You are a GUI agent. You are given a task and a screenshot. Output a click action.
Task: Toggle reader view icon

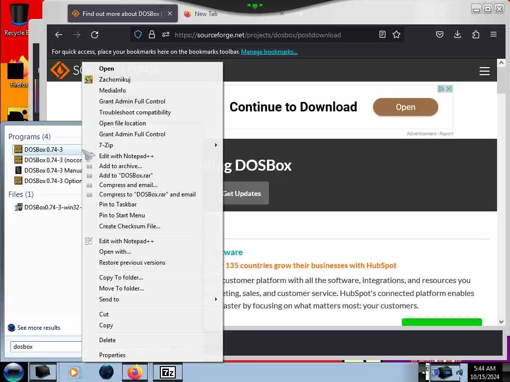point(382,34)
